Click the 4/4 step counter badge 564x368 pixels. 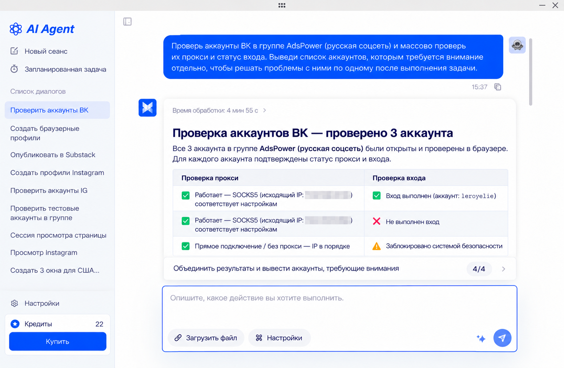click(479, 269)
